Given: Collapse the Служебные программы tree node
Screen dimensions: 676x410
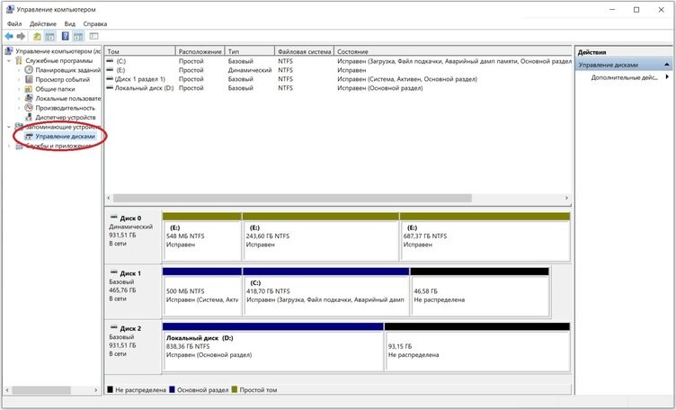Looking at the screenshot, I should click(9, 61).
